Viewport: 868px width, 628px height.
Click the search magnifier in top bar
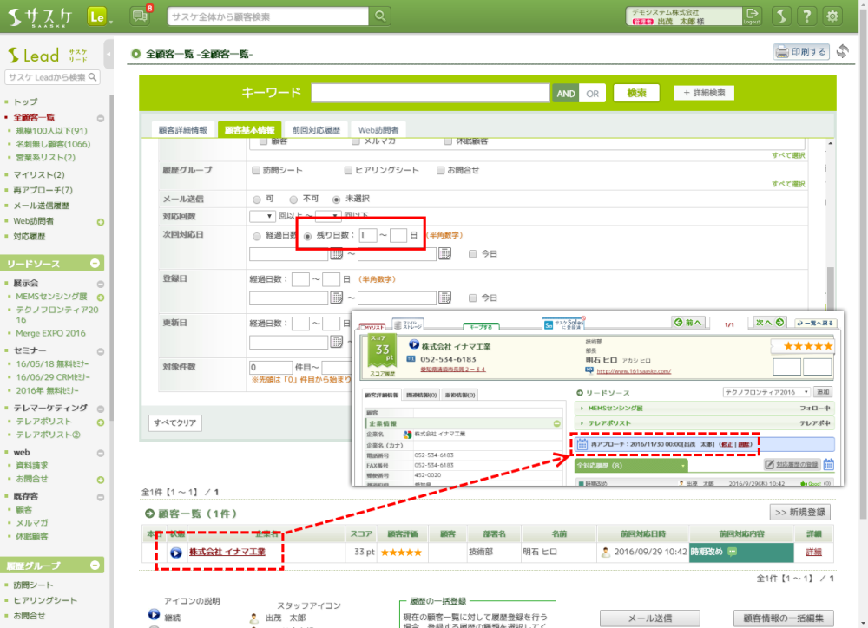[381, 16]
